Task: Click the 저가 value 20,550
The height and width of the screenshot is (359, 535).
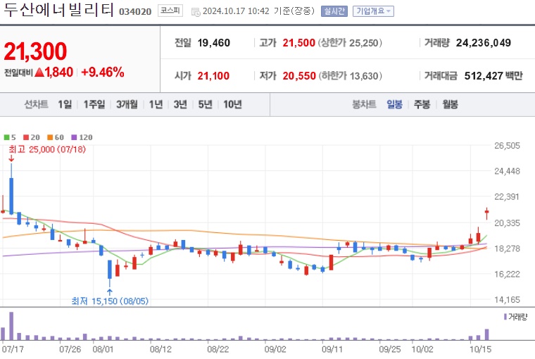Action: coord(299,76)
